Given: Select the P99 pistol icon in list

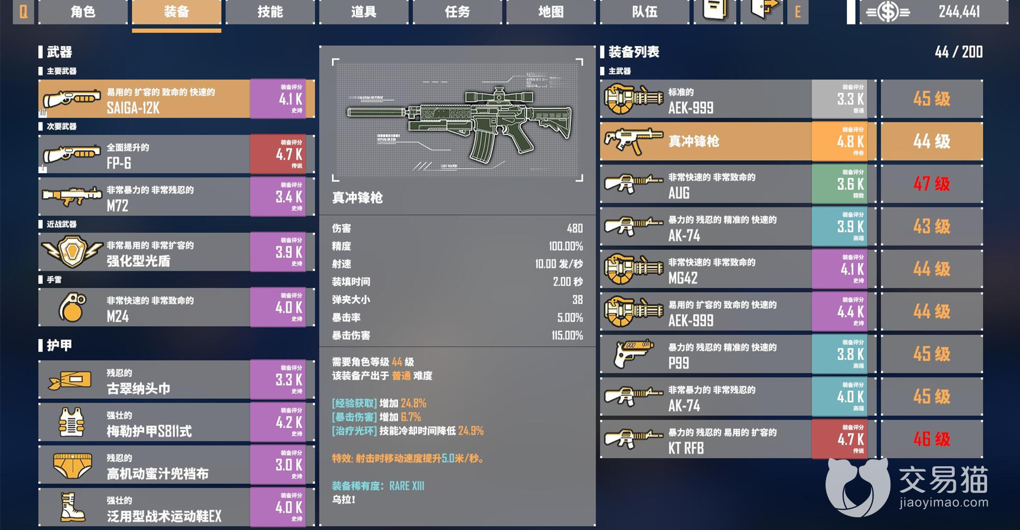Looking at the screenshot, I should [633, 354].
